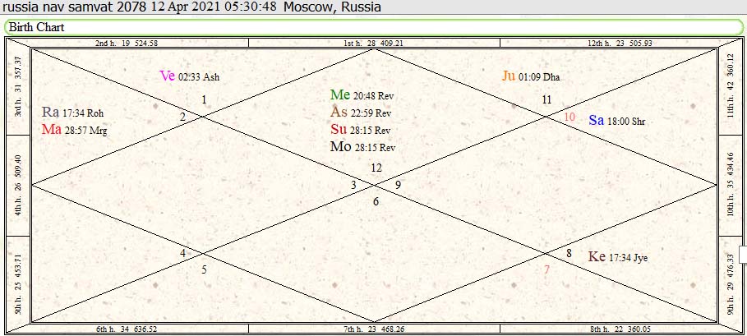Select Venus (Ve) at 02:33 Ash
Viewport: 747px width, 336px height.
click(x=189, y=76)
